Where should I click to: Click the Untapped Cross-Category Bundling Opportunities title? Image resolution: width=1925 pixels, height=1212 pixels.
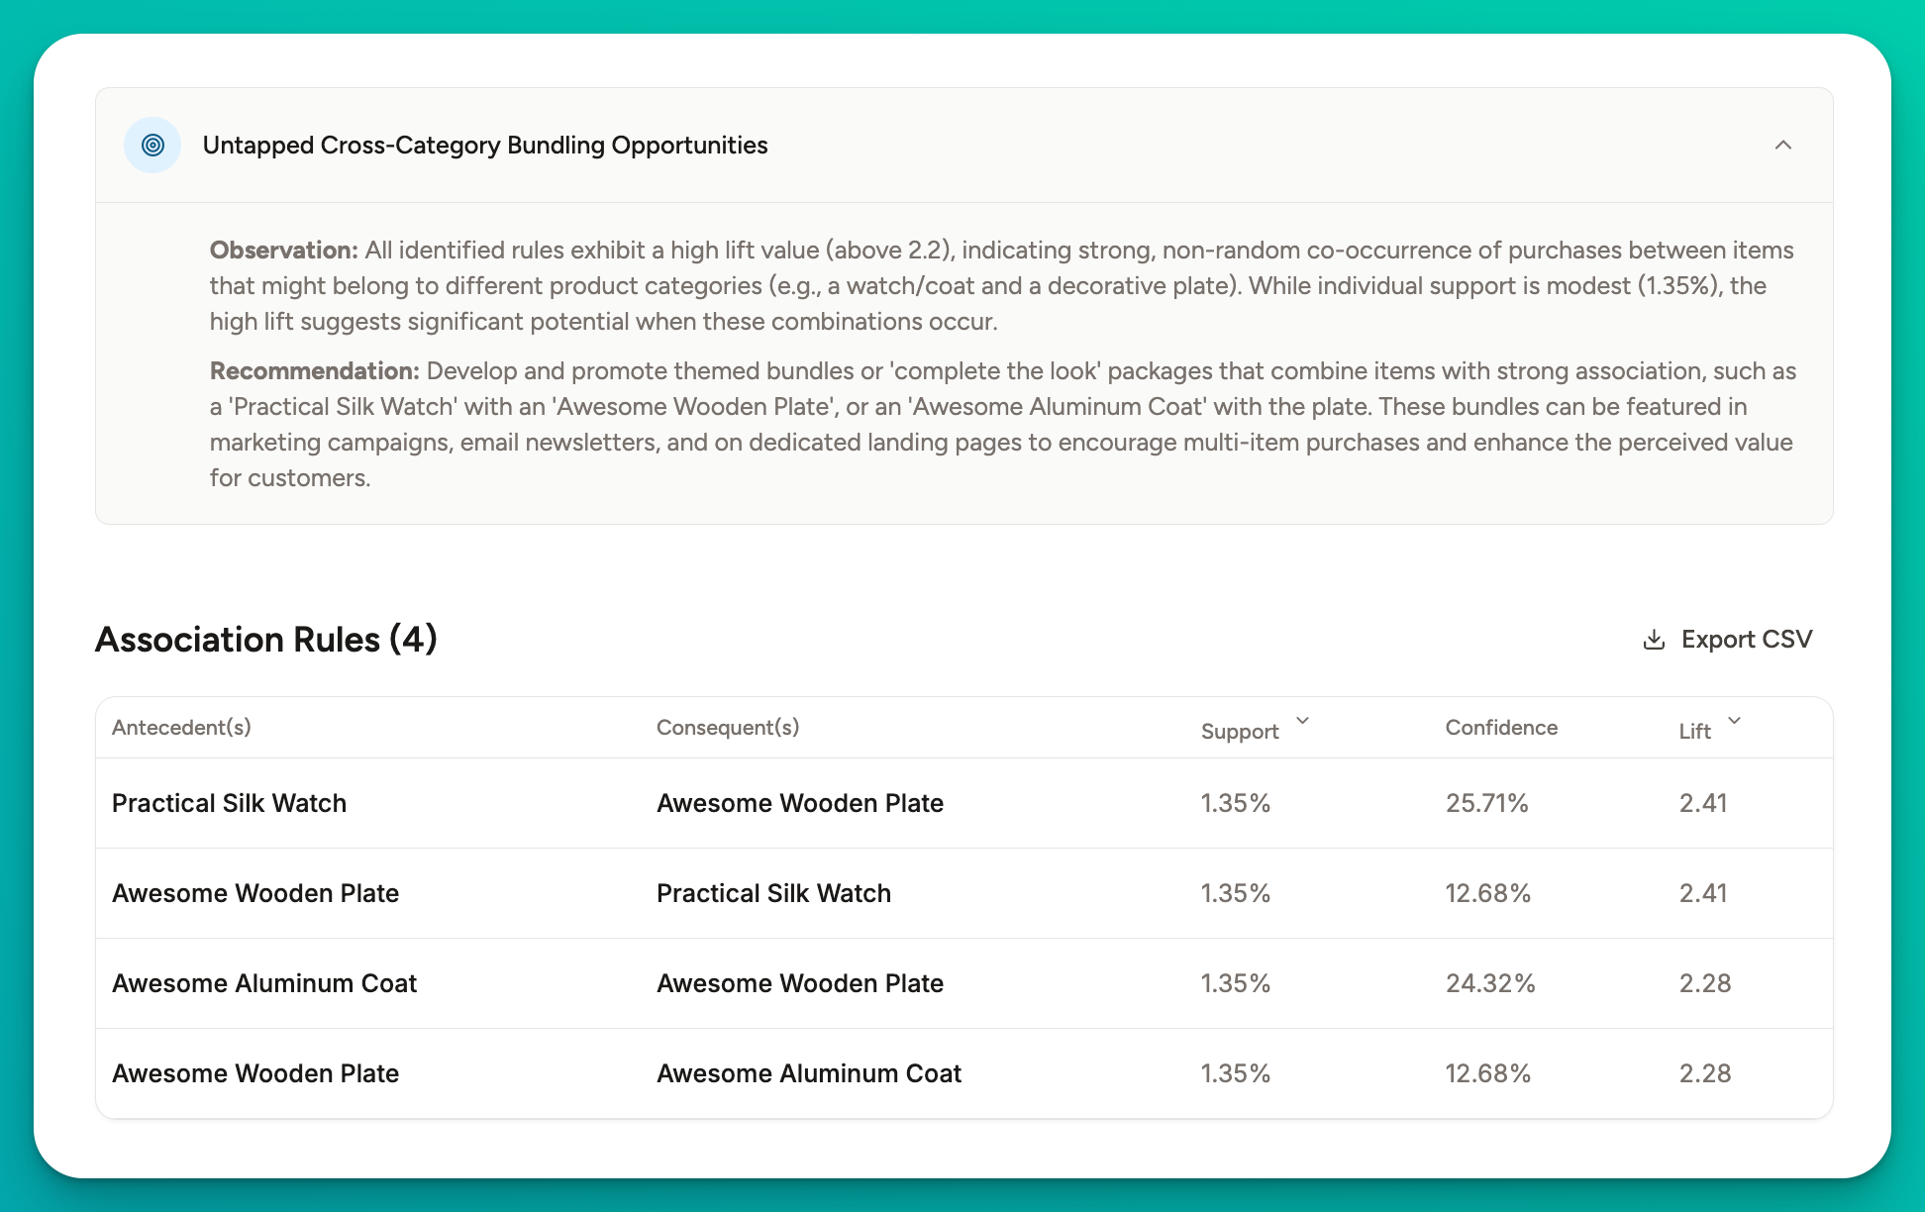pyautogui.click(x=485, y=145)
